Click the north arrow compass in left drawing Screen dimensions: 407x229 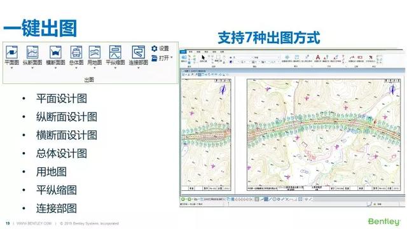(223, 90)
